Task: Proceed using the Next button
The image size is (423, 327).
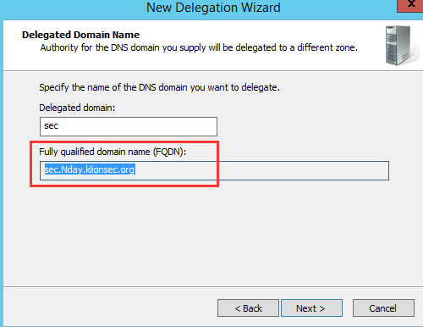Action: pos(311,308)
